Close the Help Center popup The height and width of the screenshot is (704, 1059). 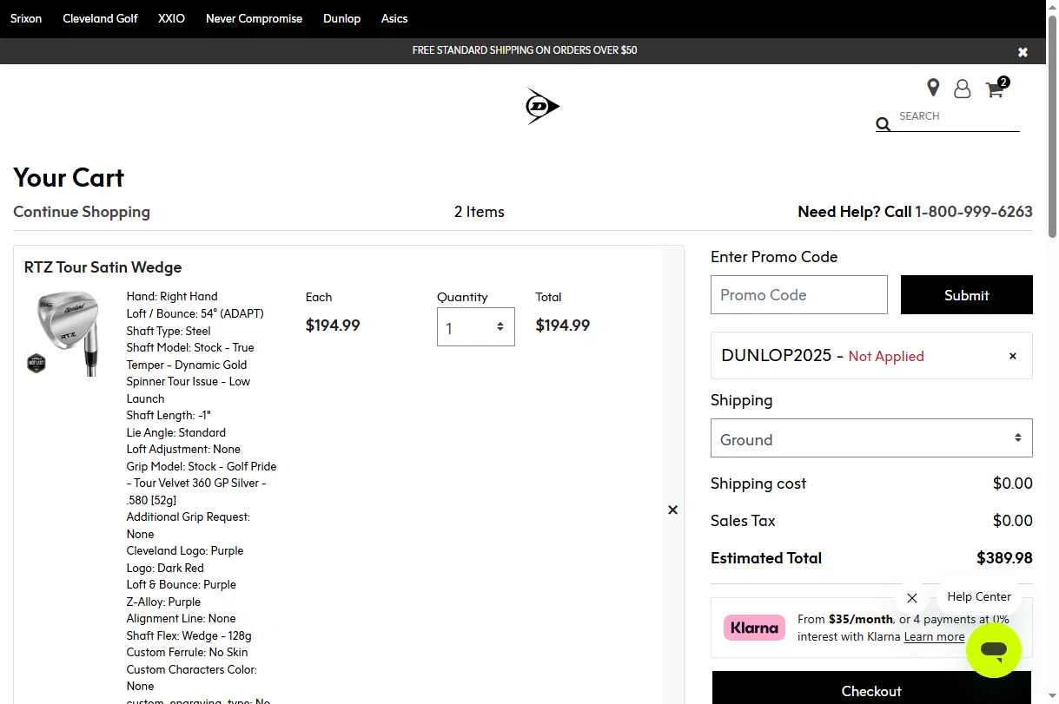point(912,598)
